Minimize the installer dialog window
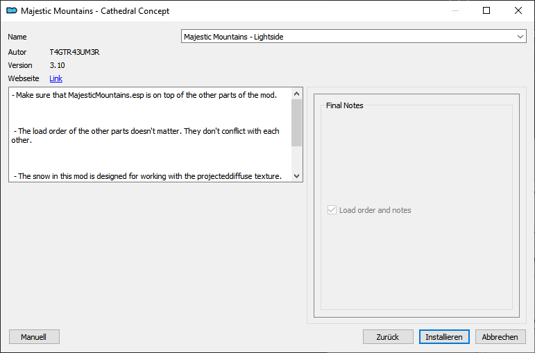 click(455, 11)
